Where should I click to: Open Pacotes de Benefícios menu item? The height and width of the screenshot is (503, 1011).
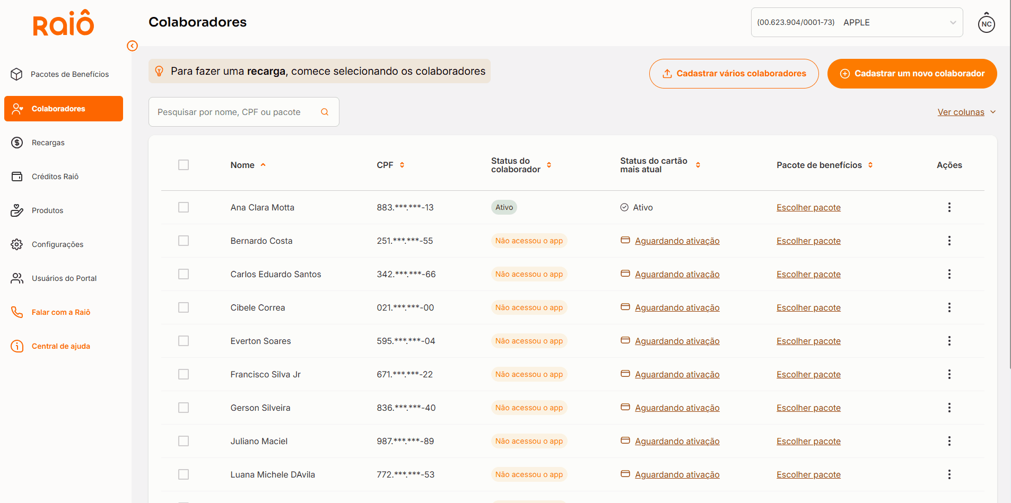(69, 74)
